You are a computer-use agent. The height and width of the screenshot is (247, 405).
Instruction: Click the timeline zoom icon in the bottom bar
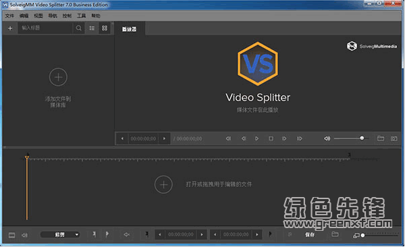pos(356,236)
